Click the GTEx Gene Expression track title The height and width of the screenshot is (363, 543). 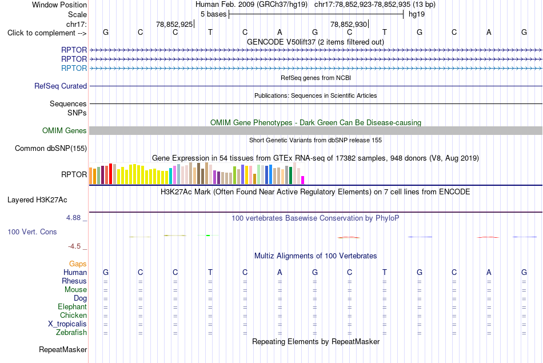pyautogui.click(x=316, y=158)
